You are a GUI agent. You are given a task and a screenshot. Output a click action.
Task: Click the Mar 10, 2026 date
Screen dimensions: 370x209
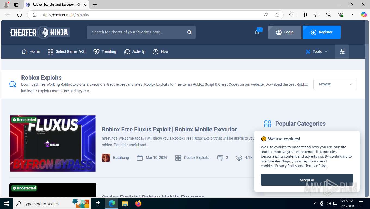point(156,158)
